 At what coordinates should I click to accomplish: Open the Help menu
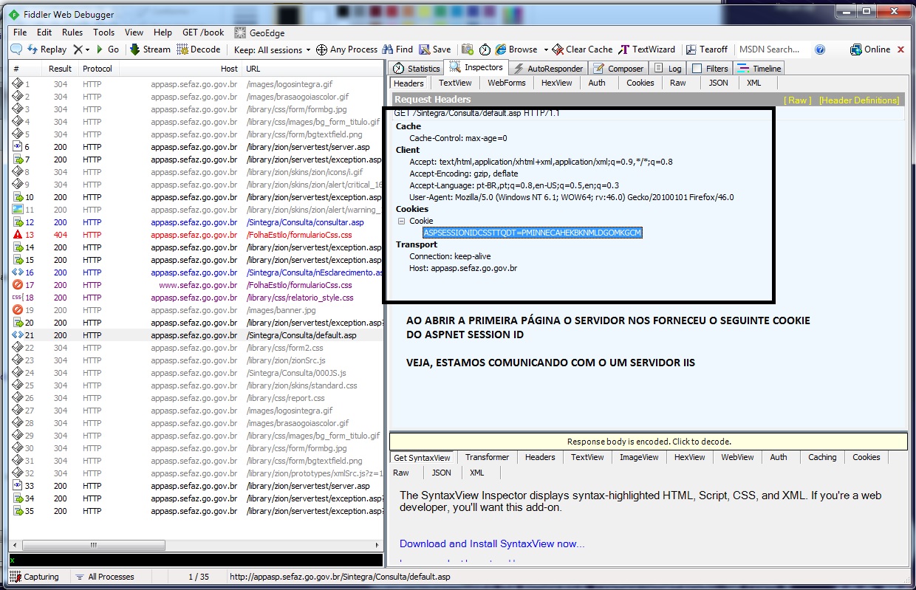coord(163,32)
